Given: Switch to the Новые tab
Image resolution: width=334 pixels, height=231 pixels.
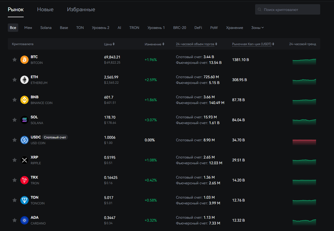Looking at the screenshot, I should 45,10.
